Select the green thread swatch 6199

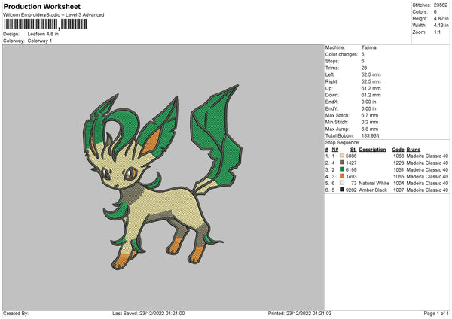tap(342, 169)
